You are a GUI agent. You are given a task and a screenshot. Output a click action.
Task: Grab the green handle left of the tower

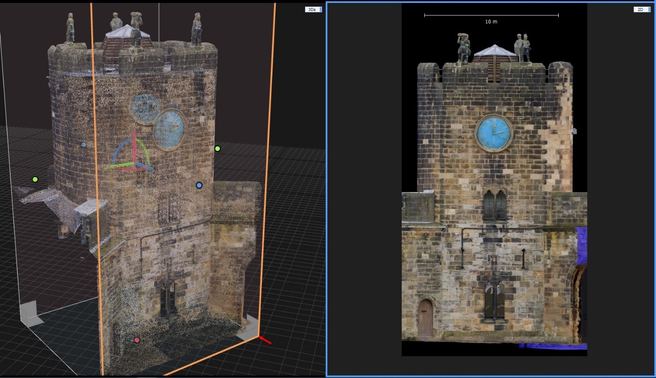click(35, 179)
